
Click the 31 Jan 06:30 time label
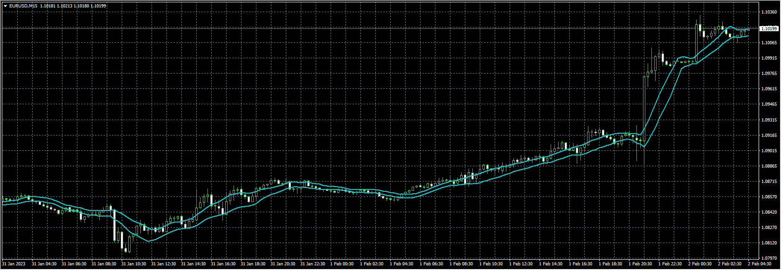(74, 264)
